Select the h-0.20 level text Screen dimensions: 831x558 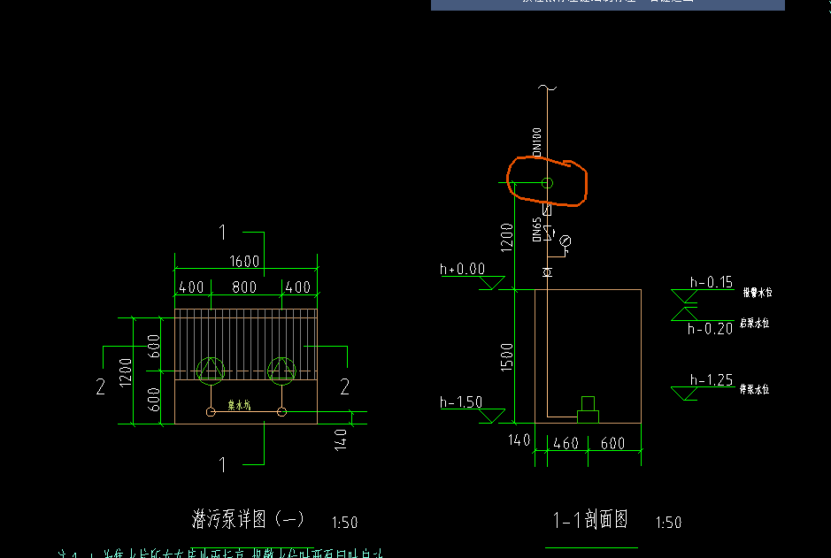(710, 329)
